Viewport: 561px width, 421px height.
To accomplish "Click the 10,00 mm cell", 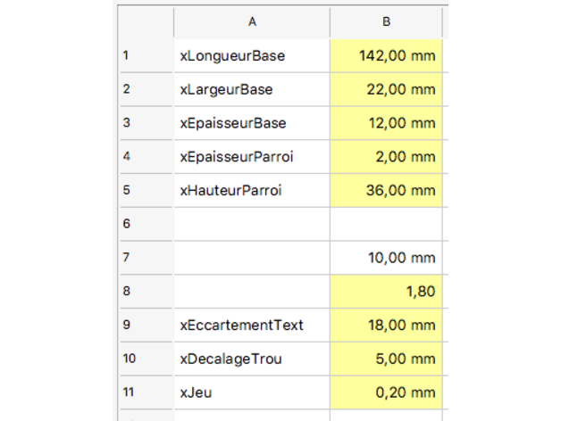I will point(386,258).
